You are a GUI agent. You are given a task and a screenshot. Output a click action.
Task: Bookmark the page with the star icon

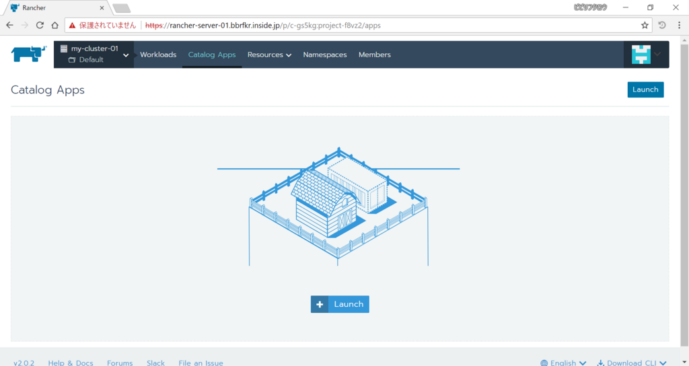click(x=645, y=26)
